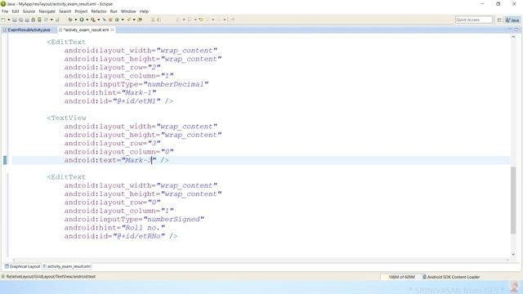Click the android:inputType="numberDecimal" line
Viewport: 523px width, 294px height.
pyautogui.click(x=136, y=84)
